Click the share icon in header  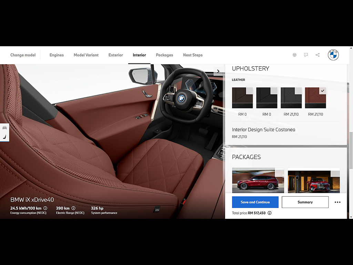(x=317, y=55)
